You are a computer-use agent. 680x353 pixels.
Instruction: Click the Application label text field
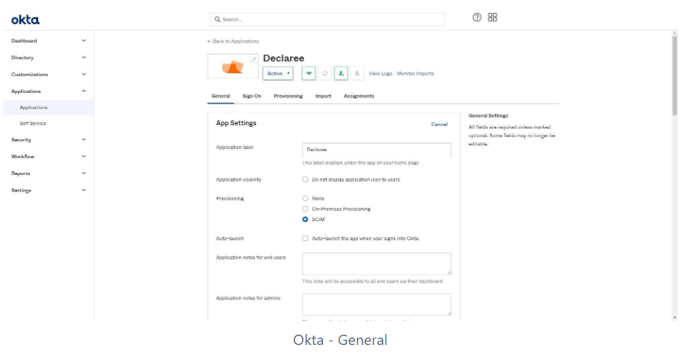point(376,149)
